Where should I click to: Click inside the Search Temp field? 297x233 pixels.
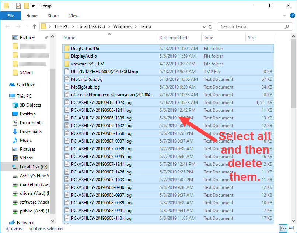pyautogui.click(x=251, y=26)
